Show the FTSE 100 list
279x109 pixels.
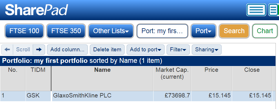point(24,31)
